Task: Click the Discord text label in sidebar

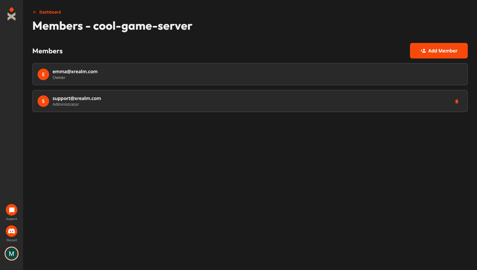Action: (12, 240)
